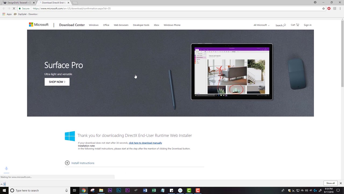Image resolution: width=344 pixels, height=194 pixels.
Task: Launch Premiere Pro from the taskbar
Action: 127,190
